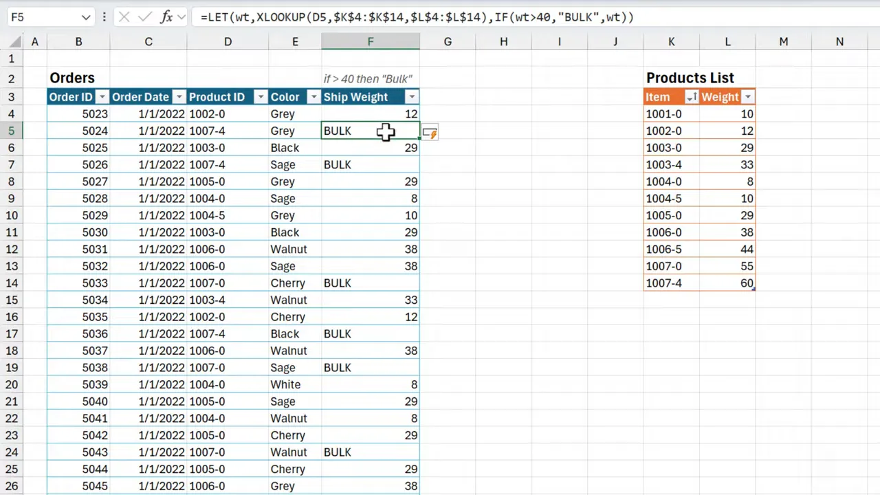Open Flash Fill options beside cell F5
This screenshot has height=495, width=880.
(x=430, y=132)
